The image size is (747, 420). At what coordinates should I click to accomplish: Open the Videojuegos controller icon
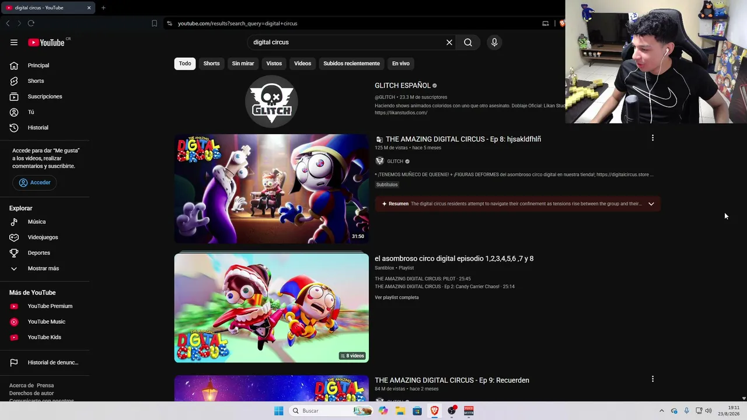14,237
